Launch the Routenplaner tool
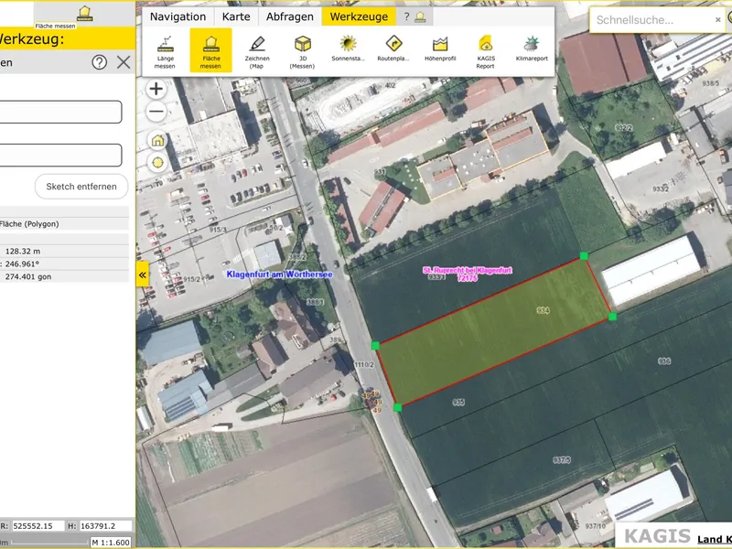The height and width of the screenshot is (549, 732). (x=393, y=50)
